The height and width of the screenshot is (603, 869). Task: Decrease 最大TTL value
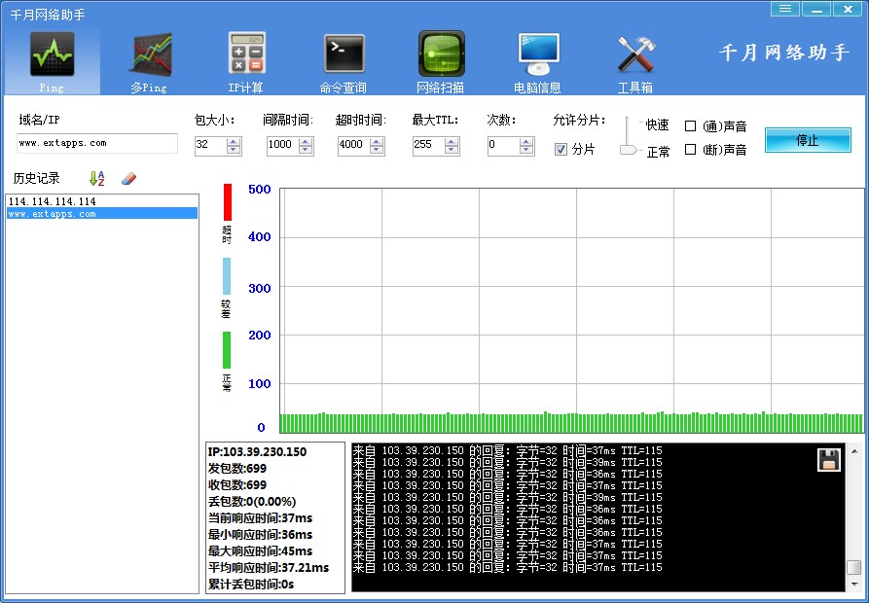pyautogui.click(x=452, y=150)
